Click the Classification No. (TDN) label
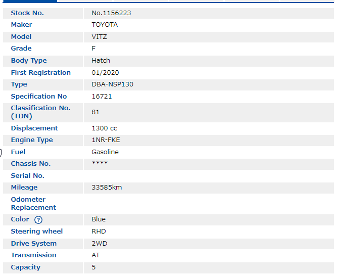 (x=40, y=112)
